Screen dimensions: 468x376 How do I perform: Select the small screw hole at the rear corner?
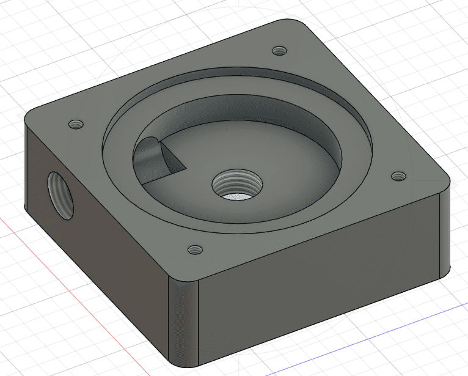coord(280,51)
